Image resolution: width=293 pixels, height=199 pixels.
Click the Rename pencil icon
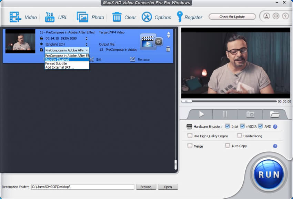tap(132, 59)
